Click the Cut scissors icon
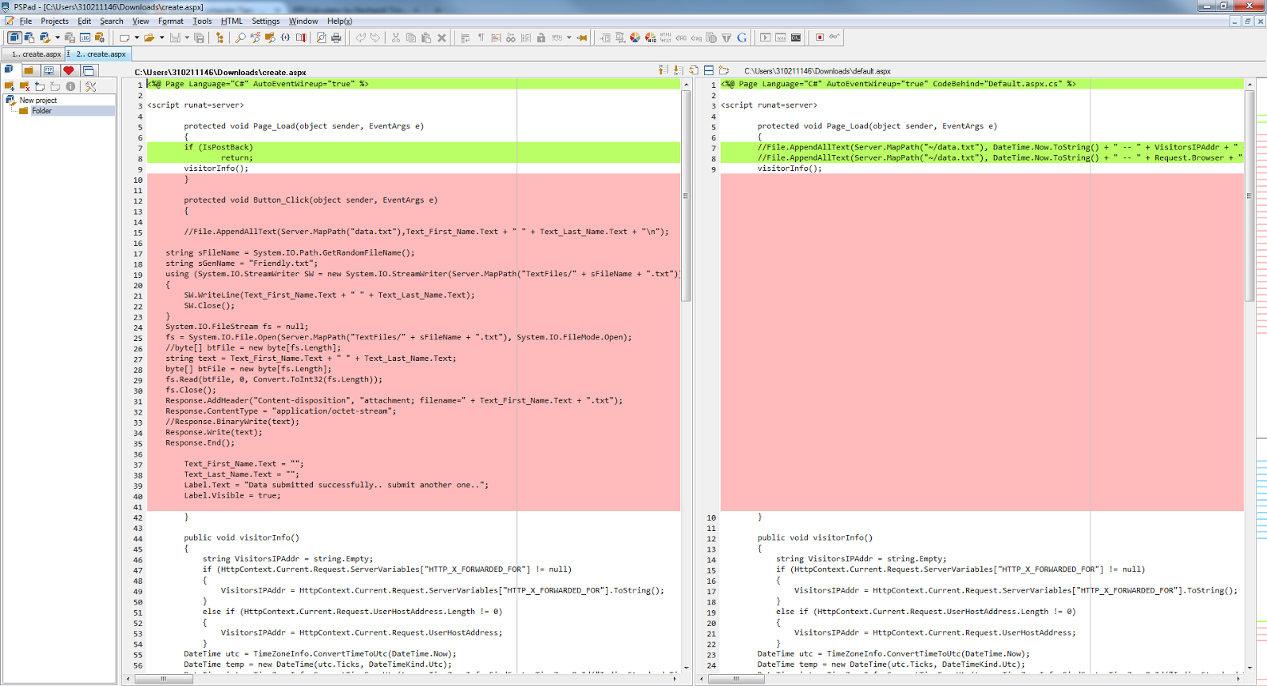 396,37
